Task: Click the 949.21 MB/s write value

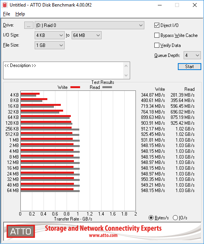Action: click(153, 185)
